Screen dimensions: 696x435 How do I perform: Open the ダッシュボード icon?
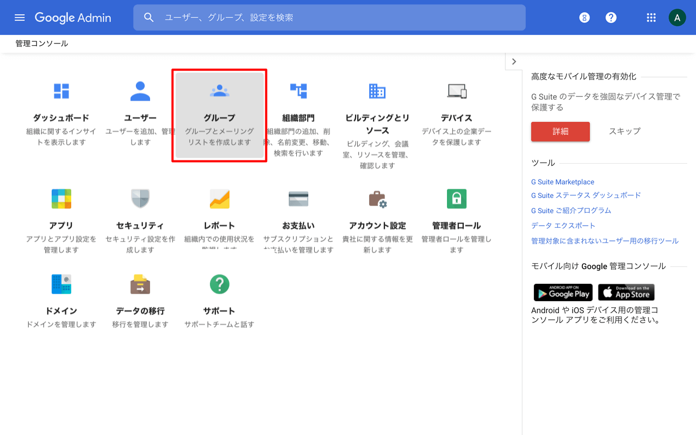61,91
